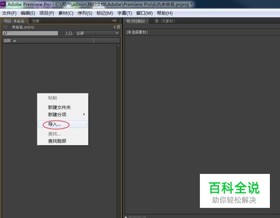Open the 源:(无素材) tab

[x=165, y=21]
